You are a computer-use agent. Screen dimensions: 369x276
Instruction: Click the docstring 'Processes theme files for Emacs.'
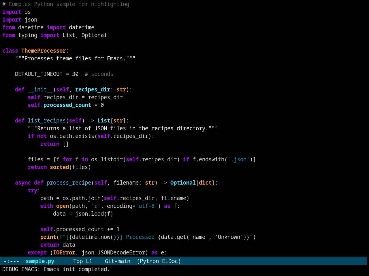click(x=75, y=58)
